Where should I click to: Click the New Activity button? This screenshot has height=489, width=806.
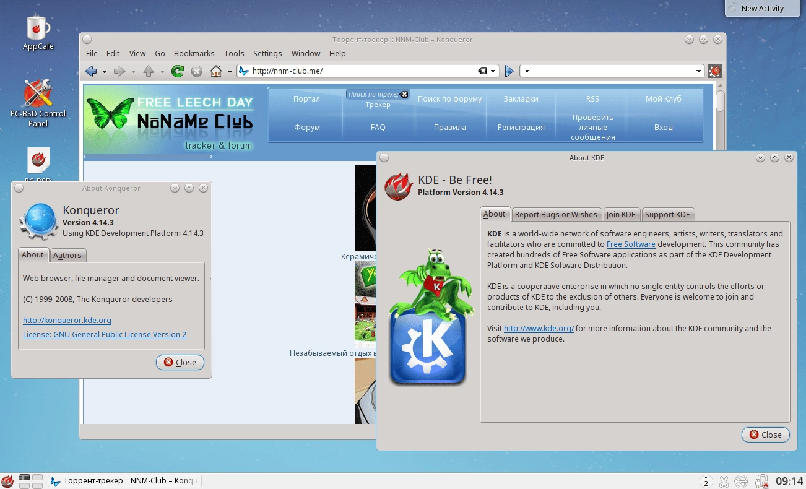tap(762, 8)
